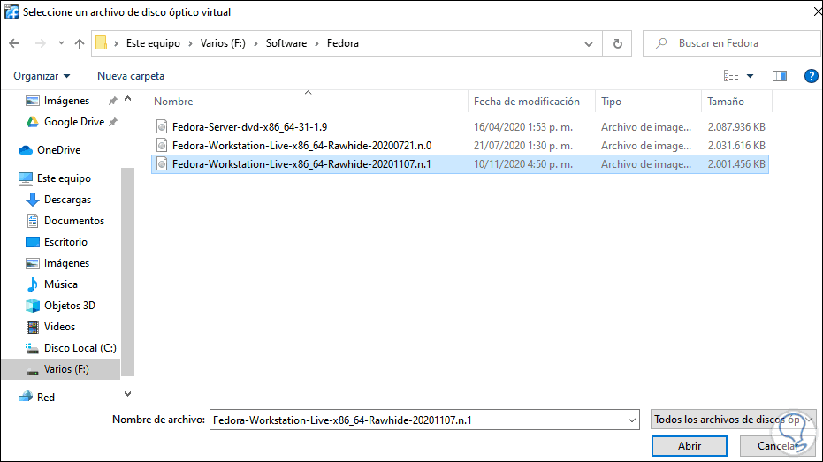Open Descargas folder
The width and height of the screenshot is (823, 462).
tap(67, 200)
